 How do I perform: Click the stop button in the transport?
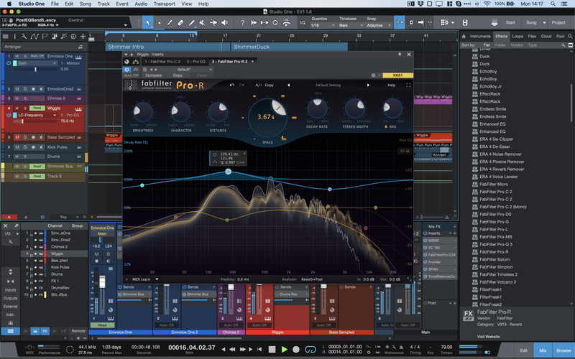tap(272, 349)
